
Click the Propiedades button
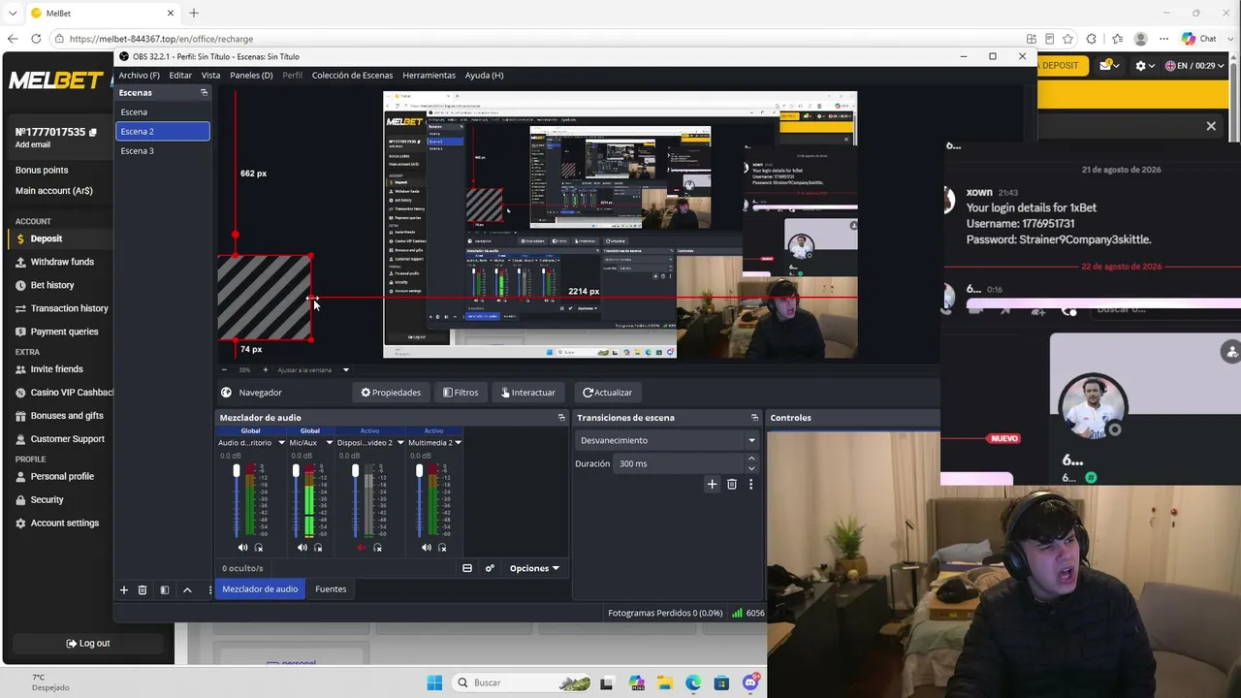tap(391, 393)
